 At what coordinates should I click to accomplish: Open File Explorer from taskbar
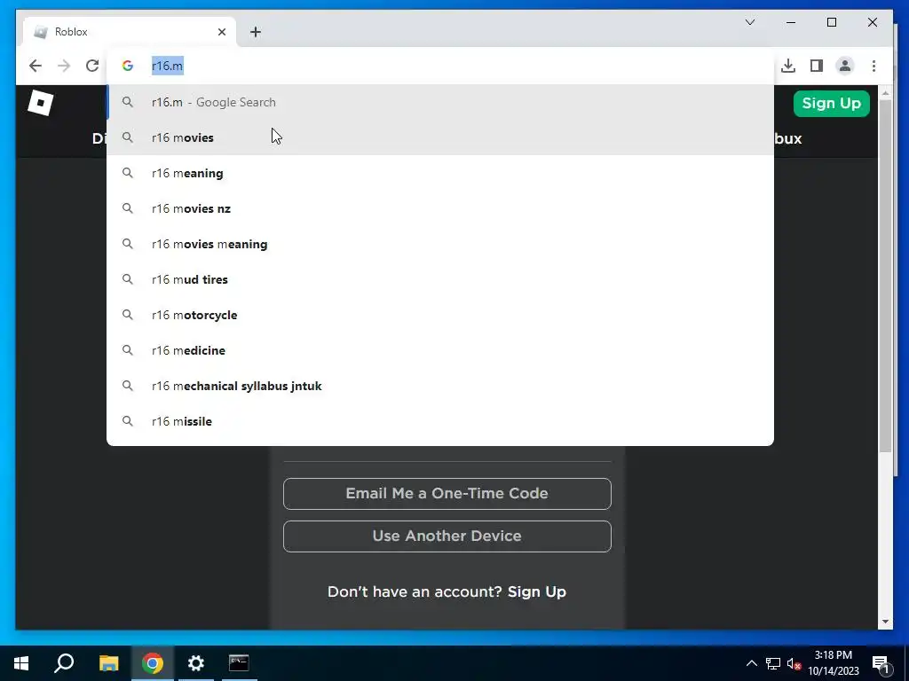point(108,663)
